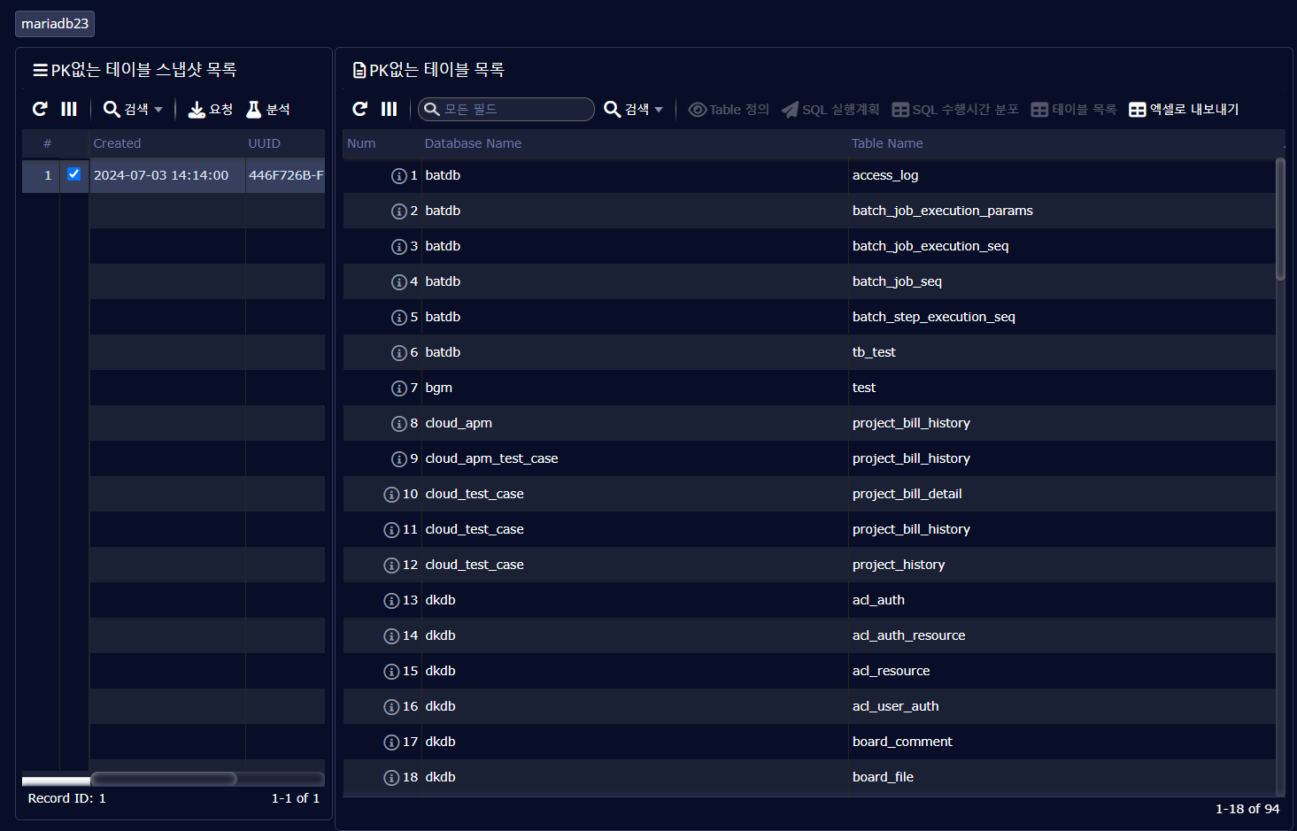Click info icon for row 1 access_log
The image size is (1297, 831).
398,176
